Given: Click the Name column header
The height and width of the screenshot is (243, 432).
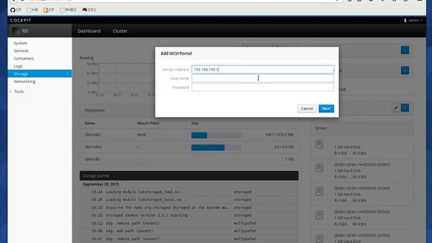Looking at the screenshot, I should [x=90, y=123].
